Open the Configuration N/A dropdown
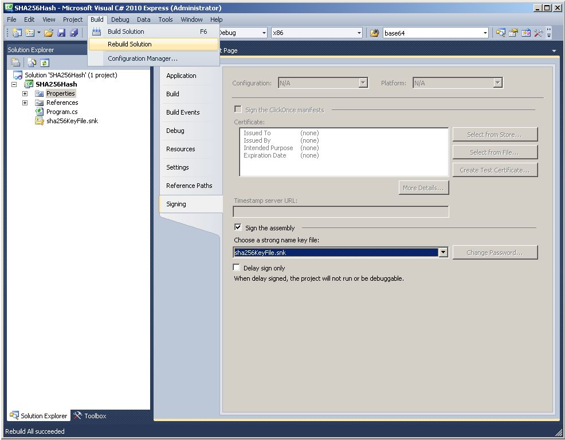 (x=363, y=83)
